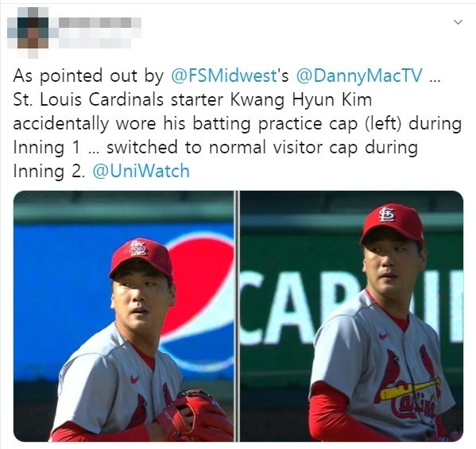Image resolution: width=476 pixels, height=449 pixels.
Task: Open the tweet options chevron menu
Action: (x=458, y=22)
